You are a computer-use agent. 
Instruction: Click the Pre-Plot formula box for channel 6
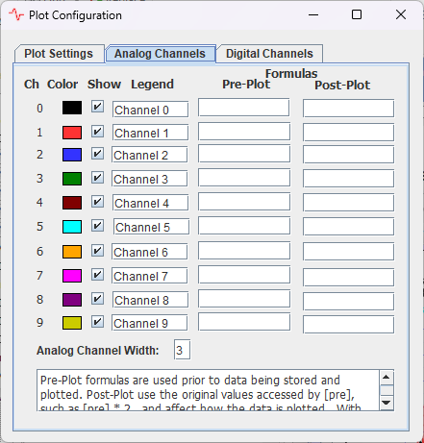pos(244,251)
